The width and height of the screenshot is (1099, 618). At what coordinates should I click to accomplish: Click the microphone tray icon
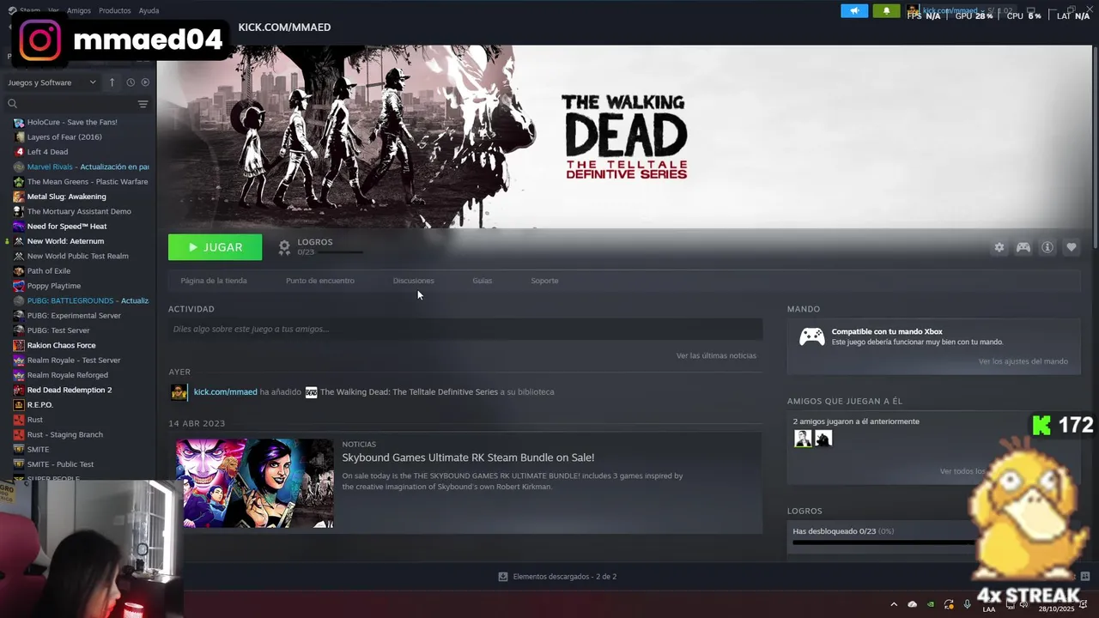click(968, 604)
